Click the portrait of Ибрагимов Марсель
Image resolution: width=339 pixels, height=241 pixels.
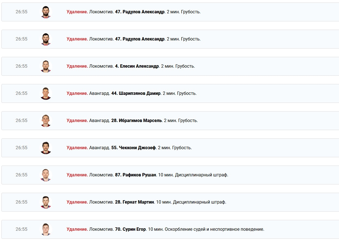(x=46, y=121)
